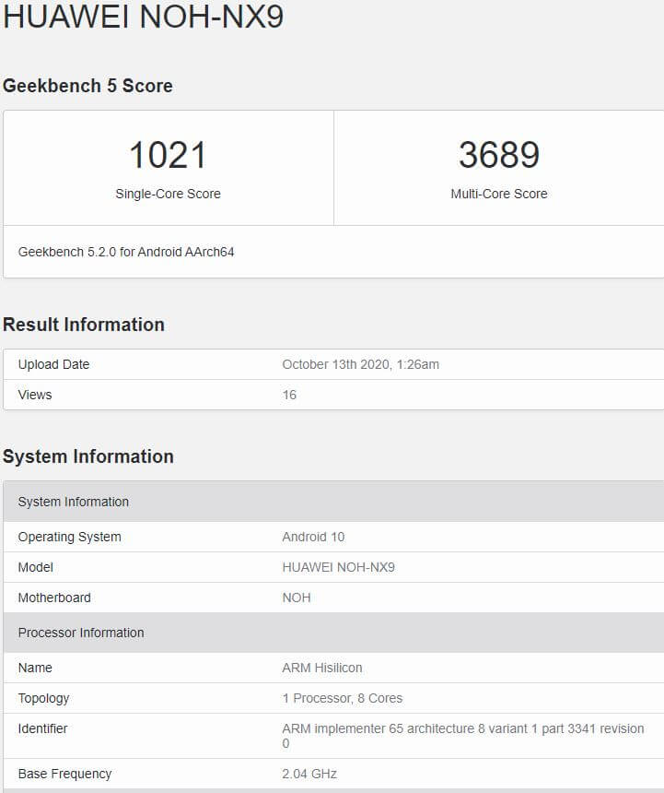
Task: Click the HUAWEI NOH-NX9 page title
Action: (143, 17)
